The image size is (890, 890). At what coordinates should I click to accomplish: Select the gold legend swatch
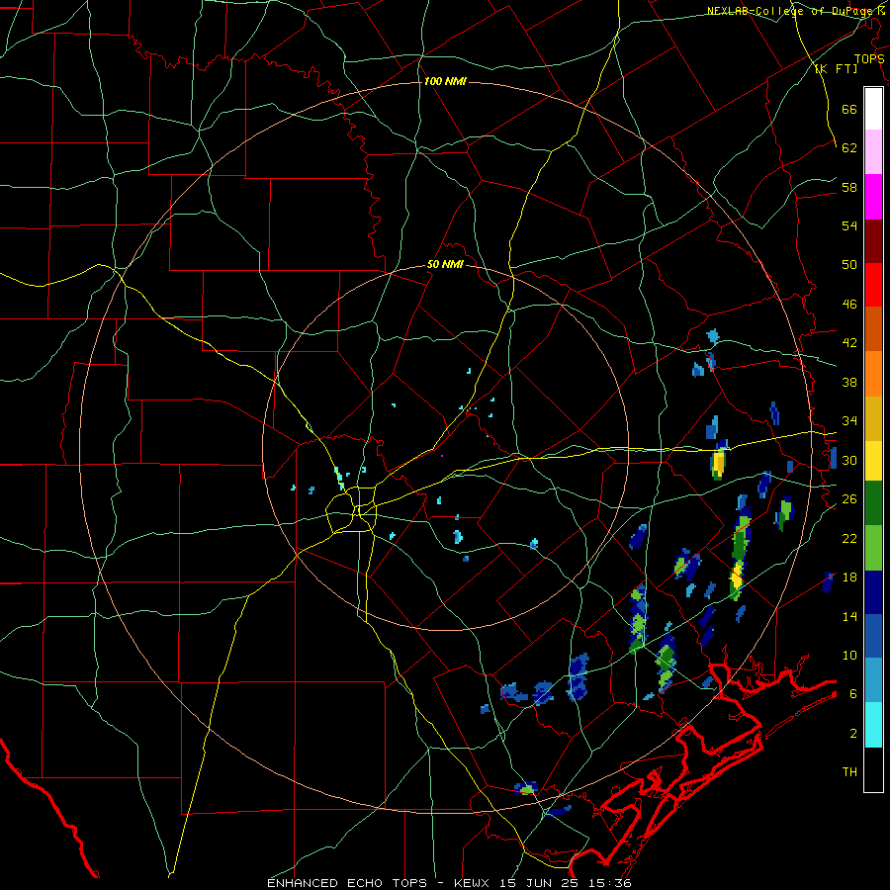[x=873, y=418]
